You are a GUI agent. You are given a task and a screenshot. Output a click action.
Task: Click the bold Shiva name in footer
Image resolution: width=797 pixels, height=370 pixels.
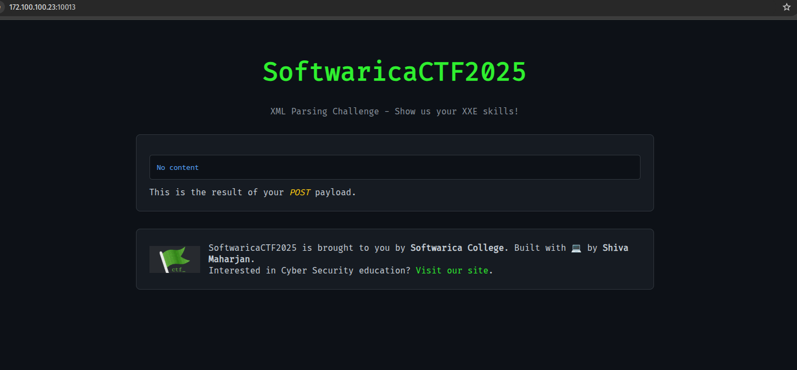click(x=615, y=248)
